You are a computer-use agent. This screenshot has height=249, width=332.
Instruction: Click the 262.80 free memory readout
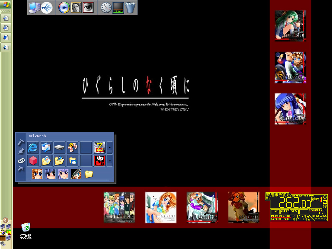295,203
